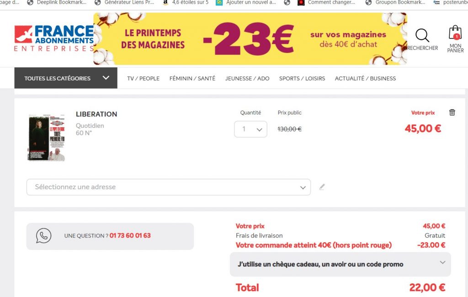Open TV / People category
Screen dimensions: 468x297
[143, 78]
